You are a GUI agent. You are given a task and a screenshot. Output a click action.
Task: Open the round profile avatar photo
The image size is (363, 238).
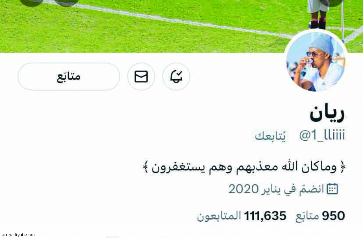click(316, 61)
